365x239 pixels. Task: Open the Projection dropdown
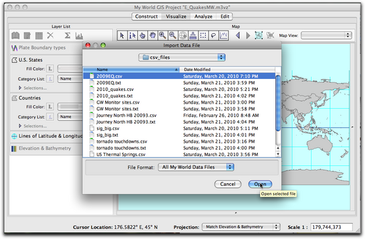(x=241, y=227)
